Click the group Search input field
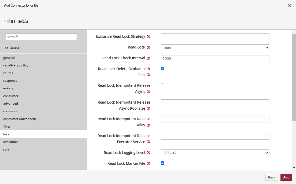Image resolution: width=296 pixels, height=184 pixels. [41, 37]
